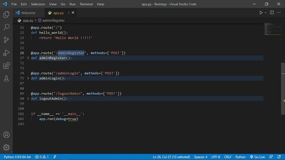Click line number 102 in gutter
The width and height of the screenshot is (285, 160).
point(21,119)
